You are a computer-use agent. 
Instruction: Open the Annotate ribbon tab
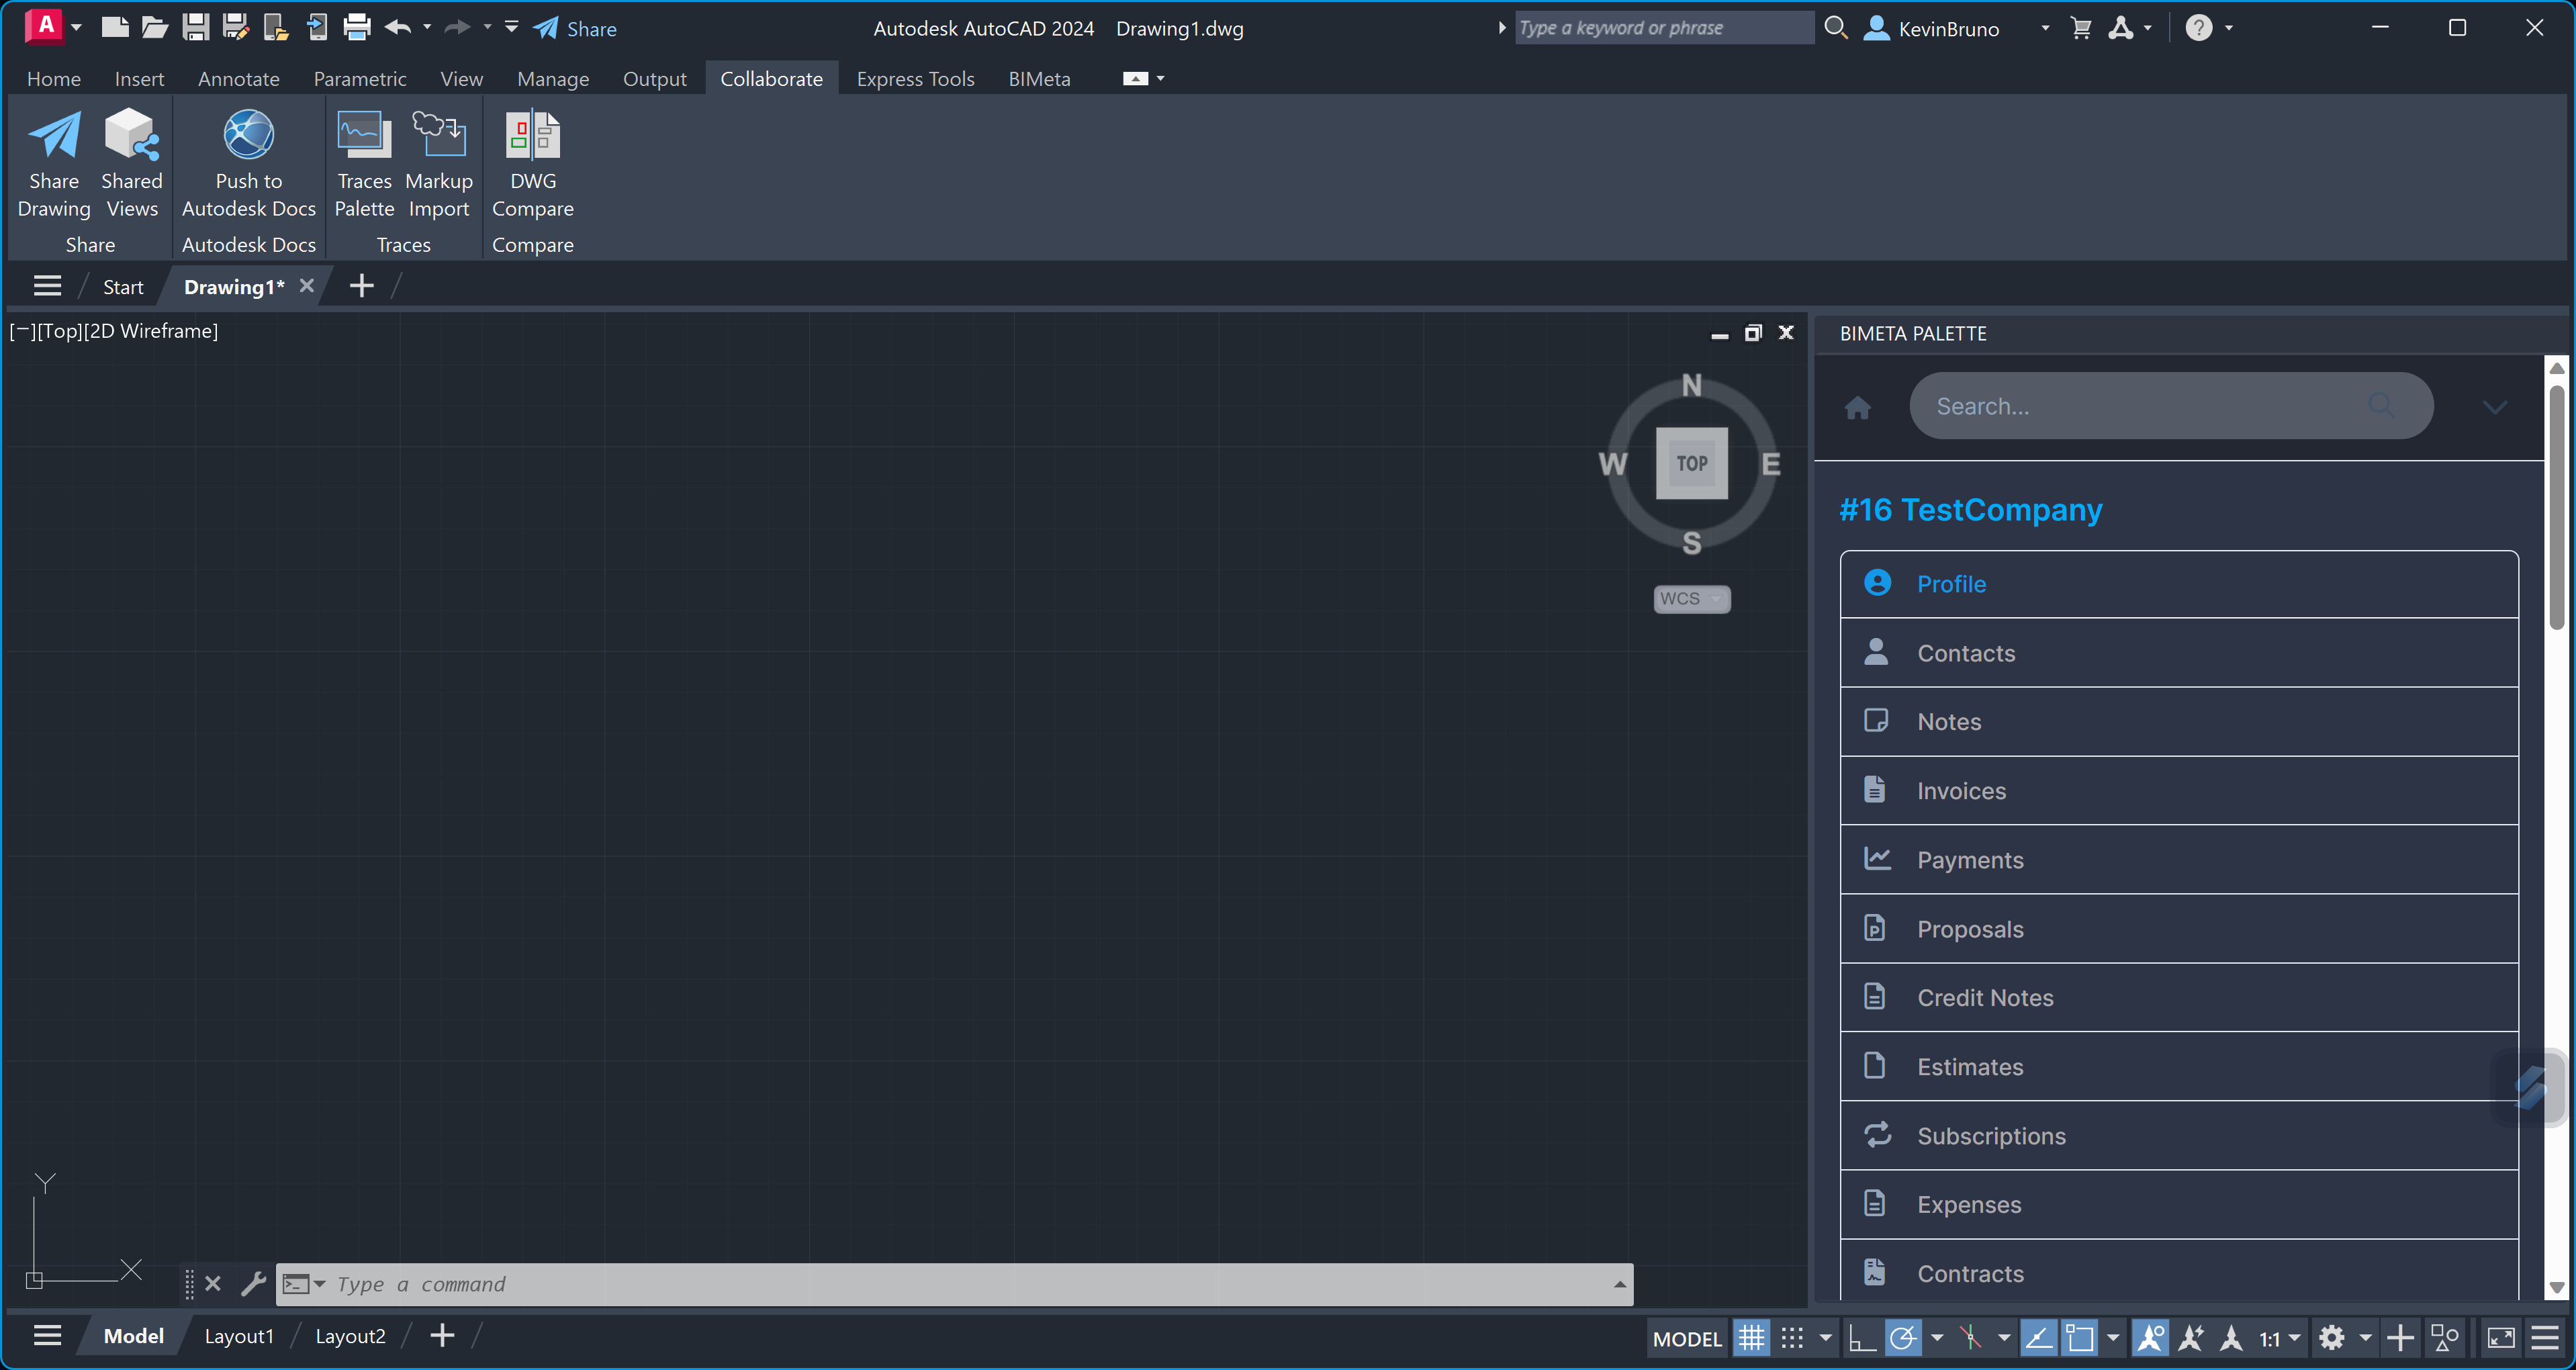[238, 78]
